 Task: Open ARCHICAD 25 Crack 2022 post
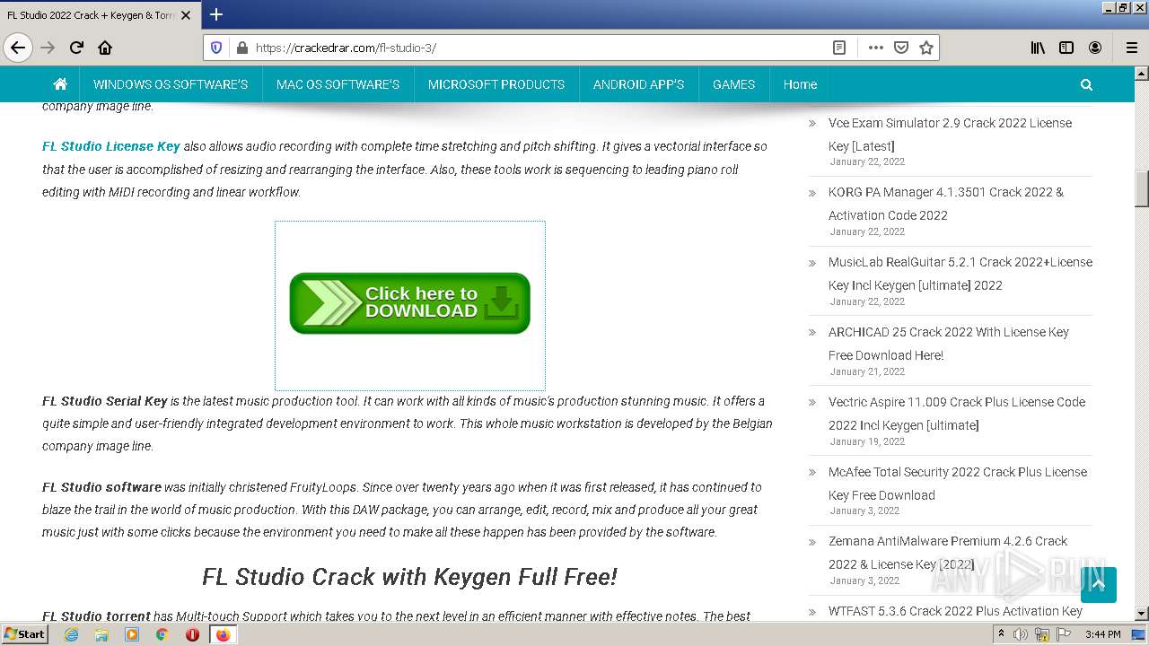click(x=949, y=344)
